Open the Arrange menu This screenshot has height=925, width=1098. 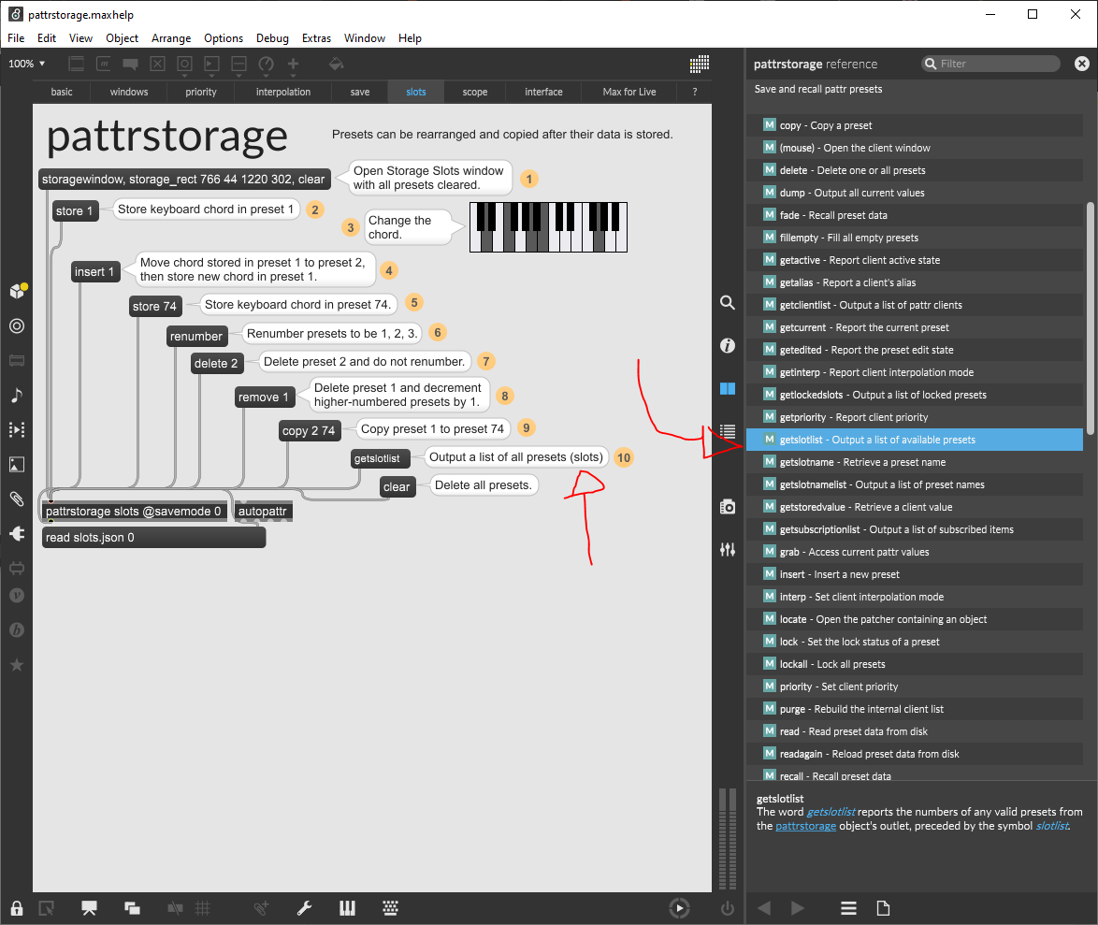coord(171,37)
